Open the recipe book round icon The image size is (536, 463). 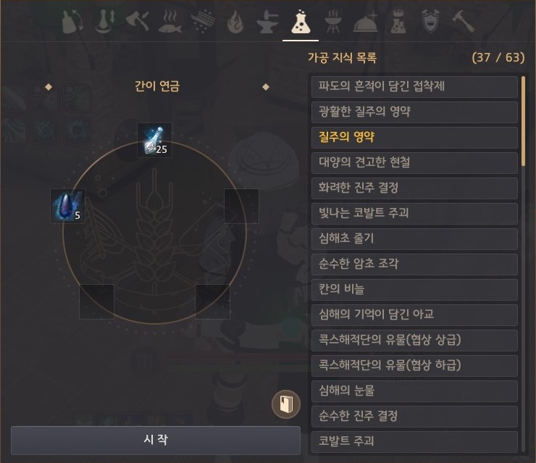click(x=286, y=404)
